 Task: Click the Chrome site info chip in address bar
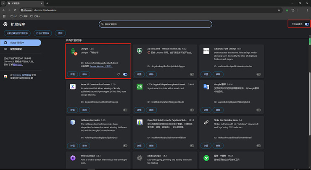tap(26, 10)
